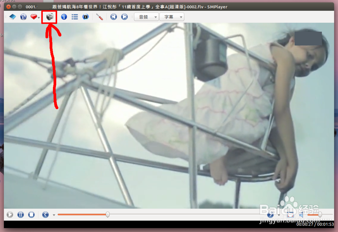Toggle fullscreen mode icon
338x232 pixels.
[290, 214]
